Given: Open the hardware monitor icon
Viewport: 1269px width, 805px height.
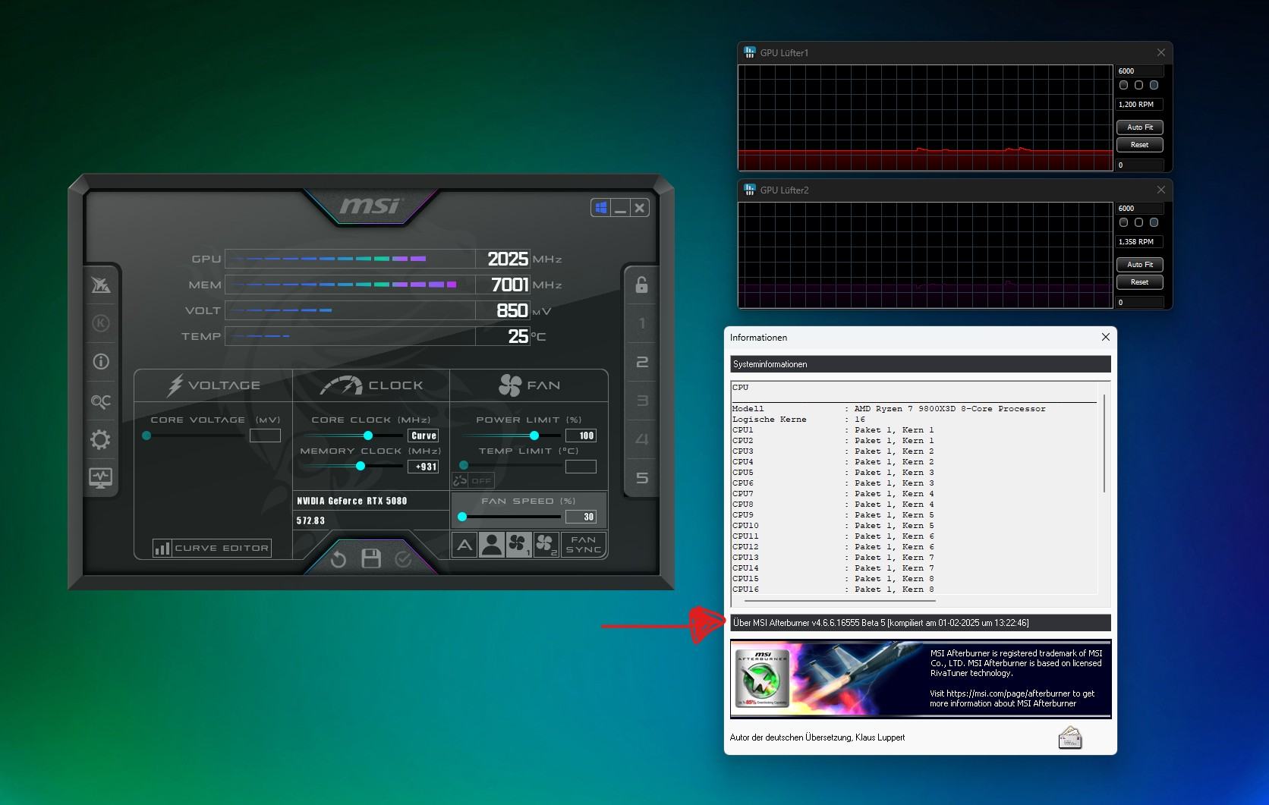Looking at the screenshot, I should pyautogui.click(x=101, y=478).
